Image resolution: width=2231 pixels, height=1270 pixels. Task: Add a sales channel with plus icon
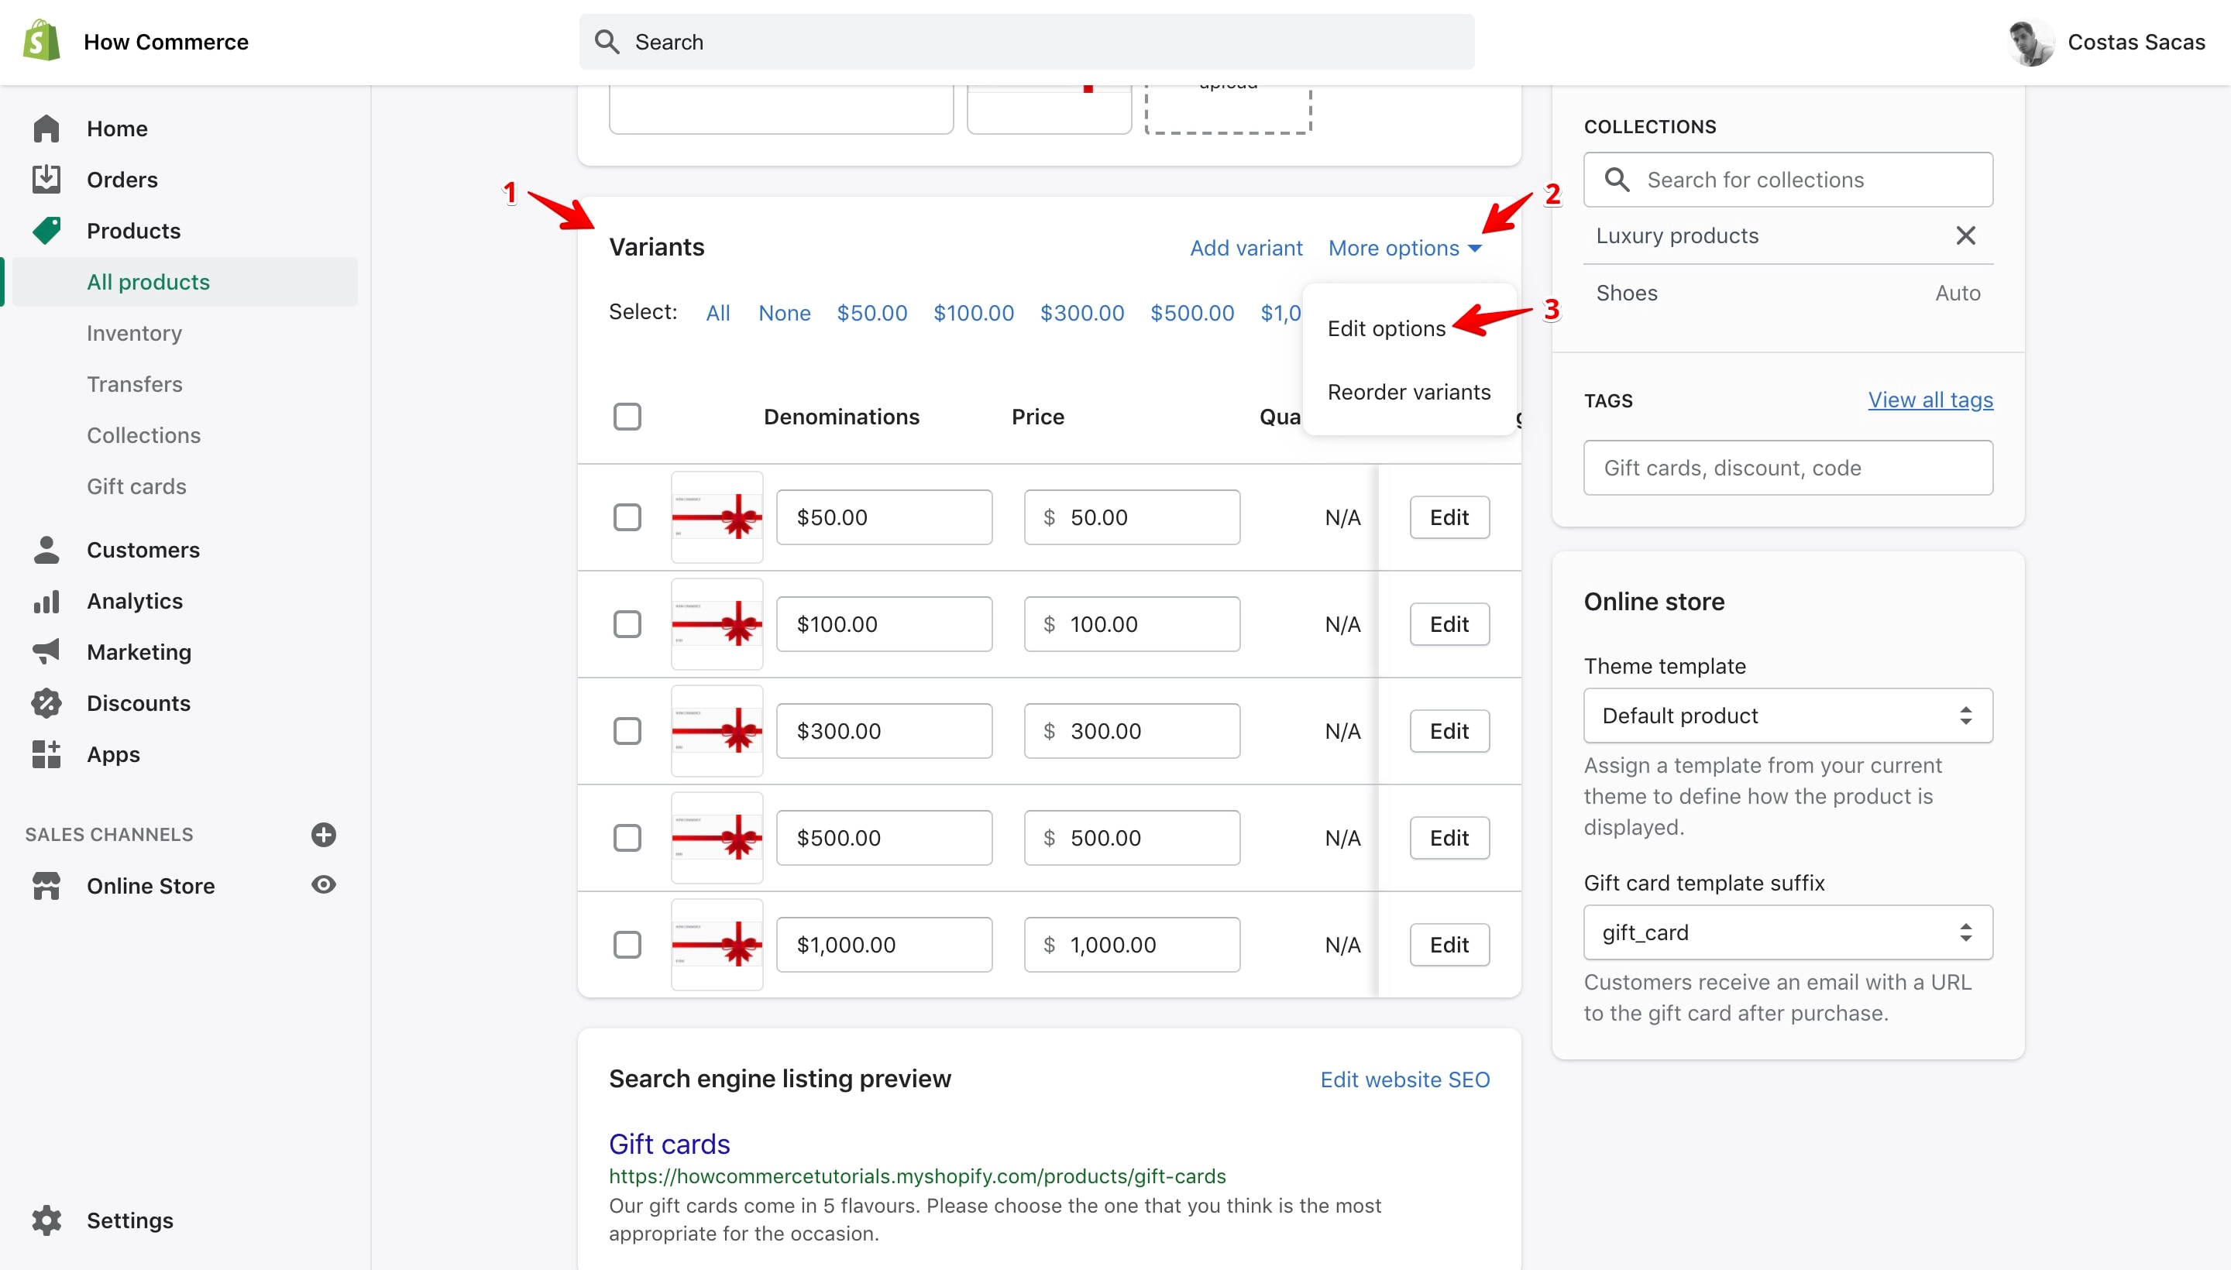tap(324, 835)
